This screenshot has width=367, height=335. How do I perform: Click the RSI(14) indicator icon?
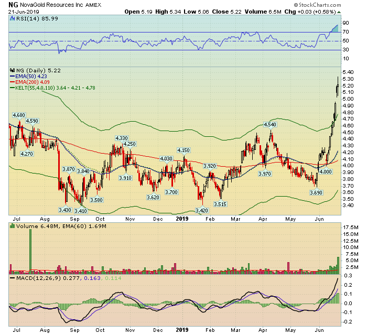pos(12,19)
